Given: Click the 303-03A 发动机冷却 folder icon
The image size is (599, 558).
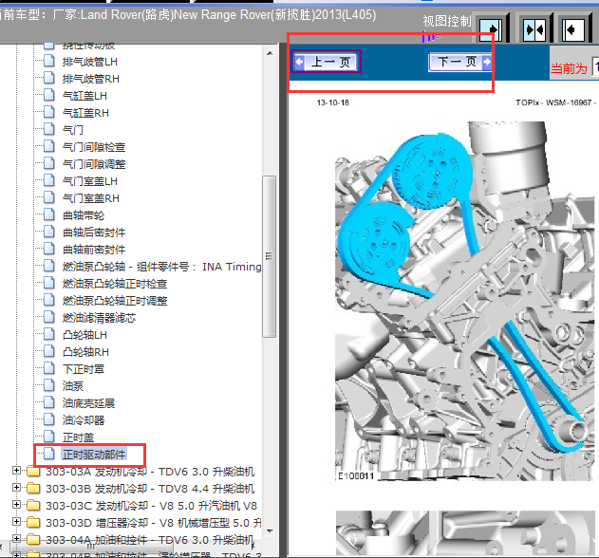Looking at the screenshot, I should tap(33, 472).
